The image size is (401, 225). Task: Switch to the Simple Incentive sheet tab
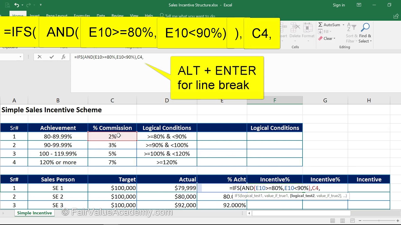[34, 213]
